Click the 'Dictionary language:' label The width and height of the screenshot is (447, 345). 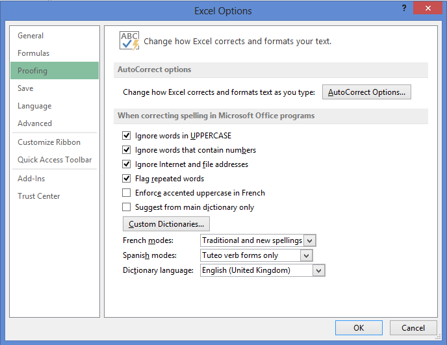(x=159, y=270)
